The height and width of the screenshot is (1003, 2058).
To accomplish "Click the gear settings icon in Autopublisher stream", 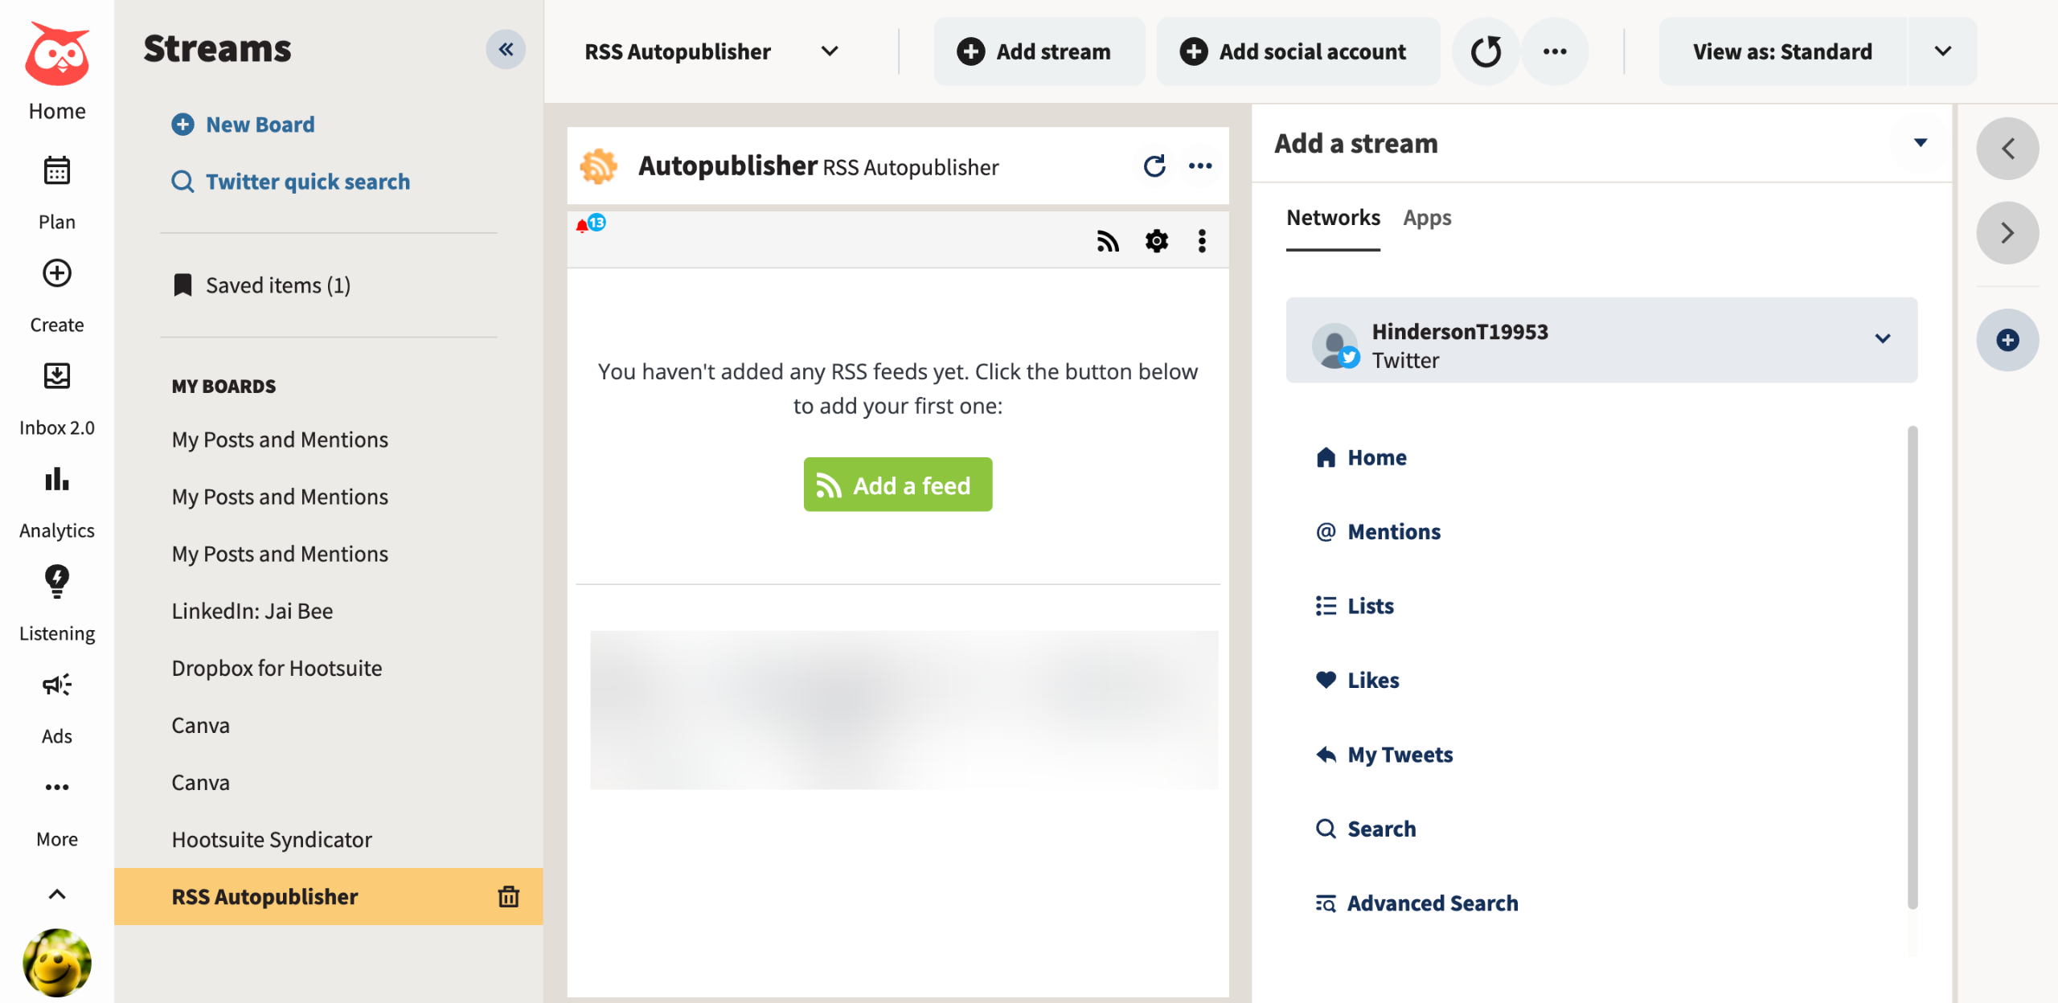I will point(1156,241).
